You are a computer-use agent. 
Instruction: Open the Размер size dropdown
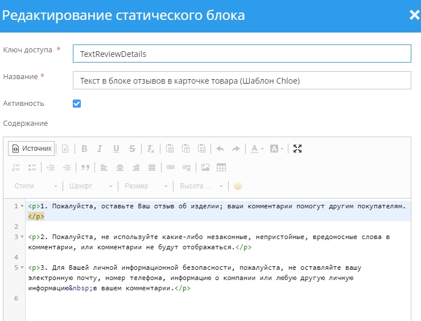pyautogui.click(x=146, y=186)
